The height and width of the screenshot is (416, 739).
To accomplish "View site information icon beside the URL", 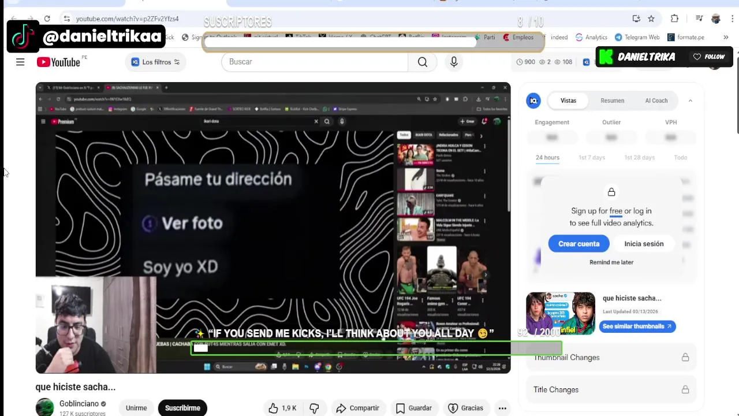I will (67, 18).
